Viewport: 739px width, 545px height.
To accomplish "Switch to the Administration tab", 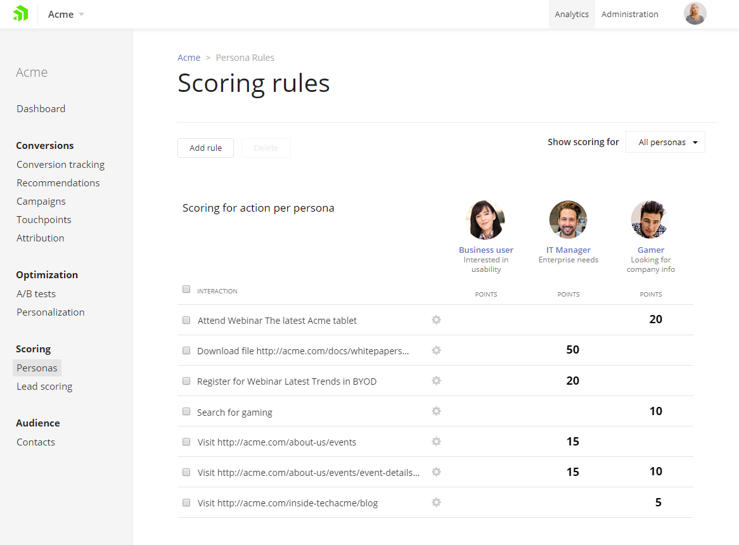I will click(629, 15).
